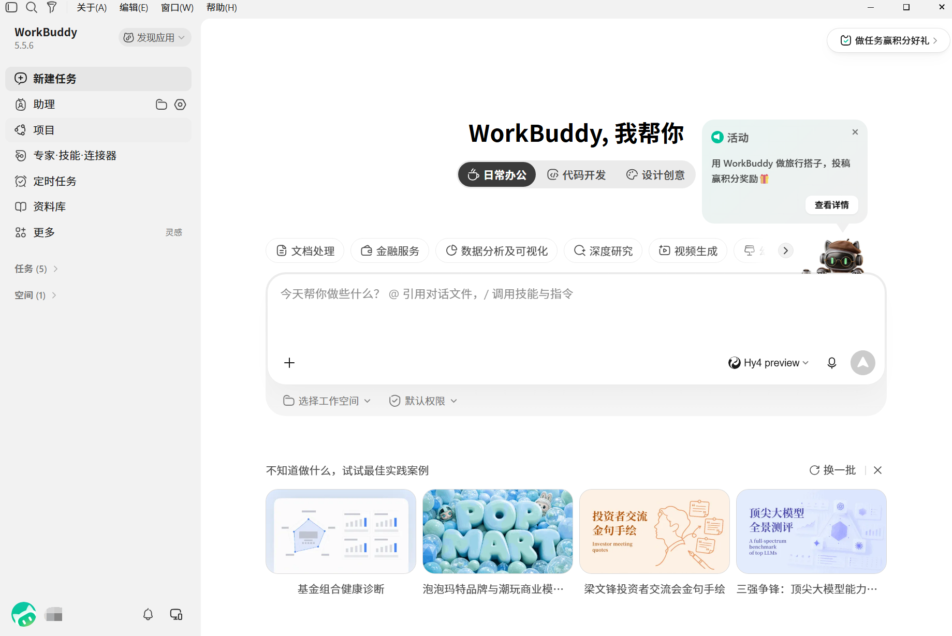Open the 帮助(H) menu

(x=222, y=7)
